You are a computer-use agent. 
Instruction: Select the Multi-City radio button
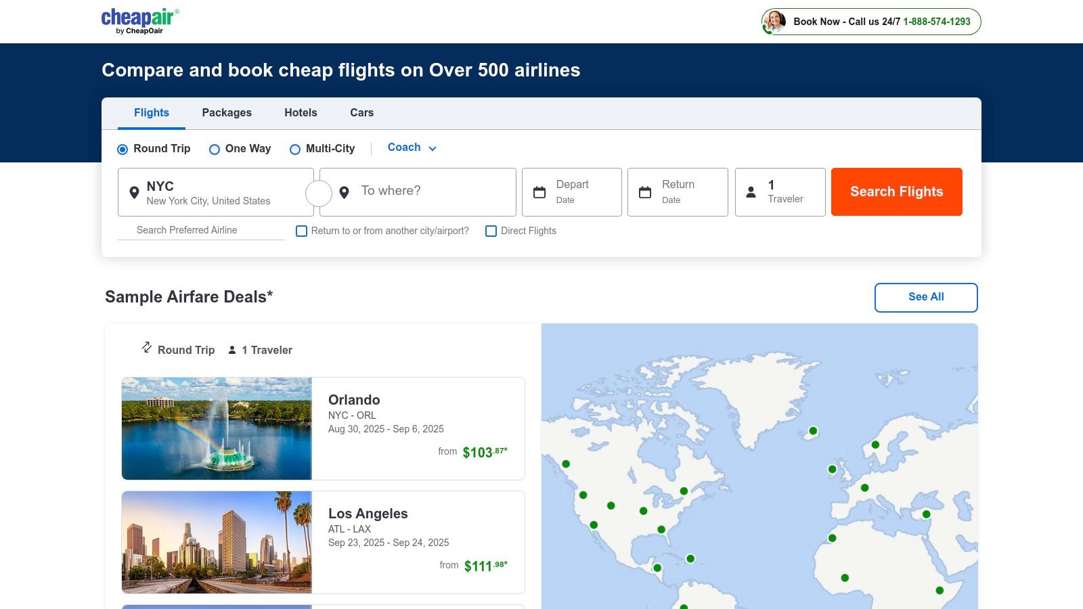(295, 150)
